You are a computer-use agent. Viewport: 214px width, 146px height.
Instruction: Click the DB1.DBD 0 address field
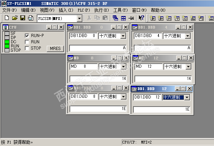tap(83, 36)
